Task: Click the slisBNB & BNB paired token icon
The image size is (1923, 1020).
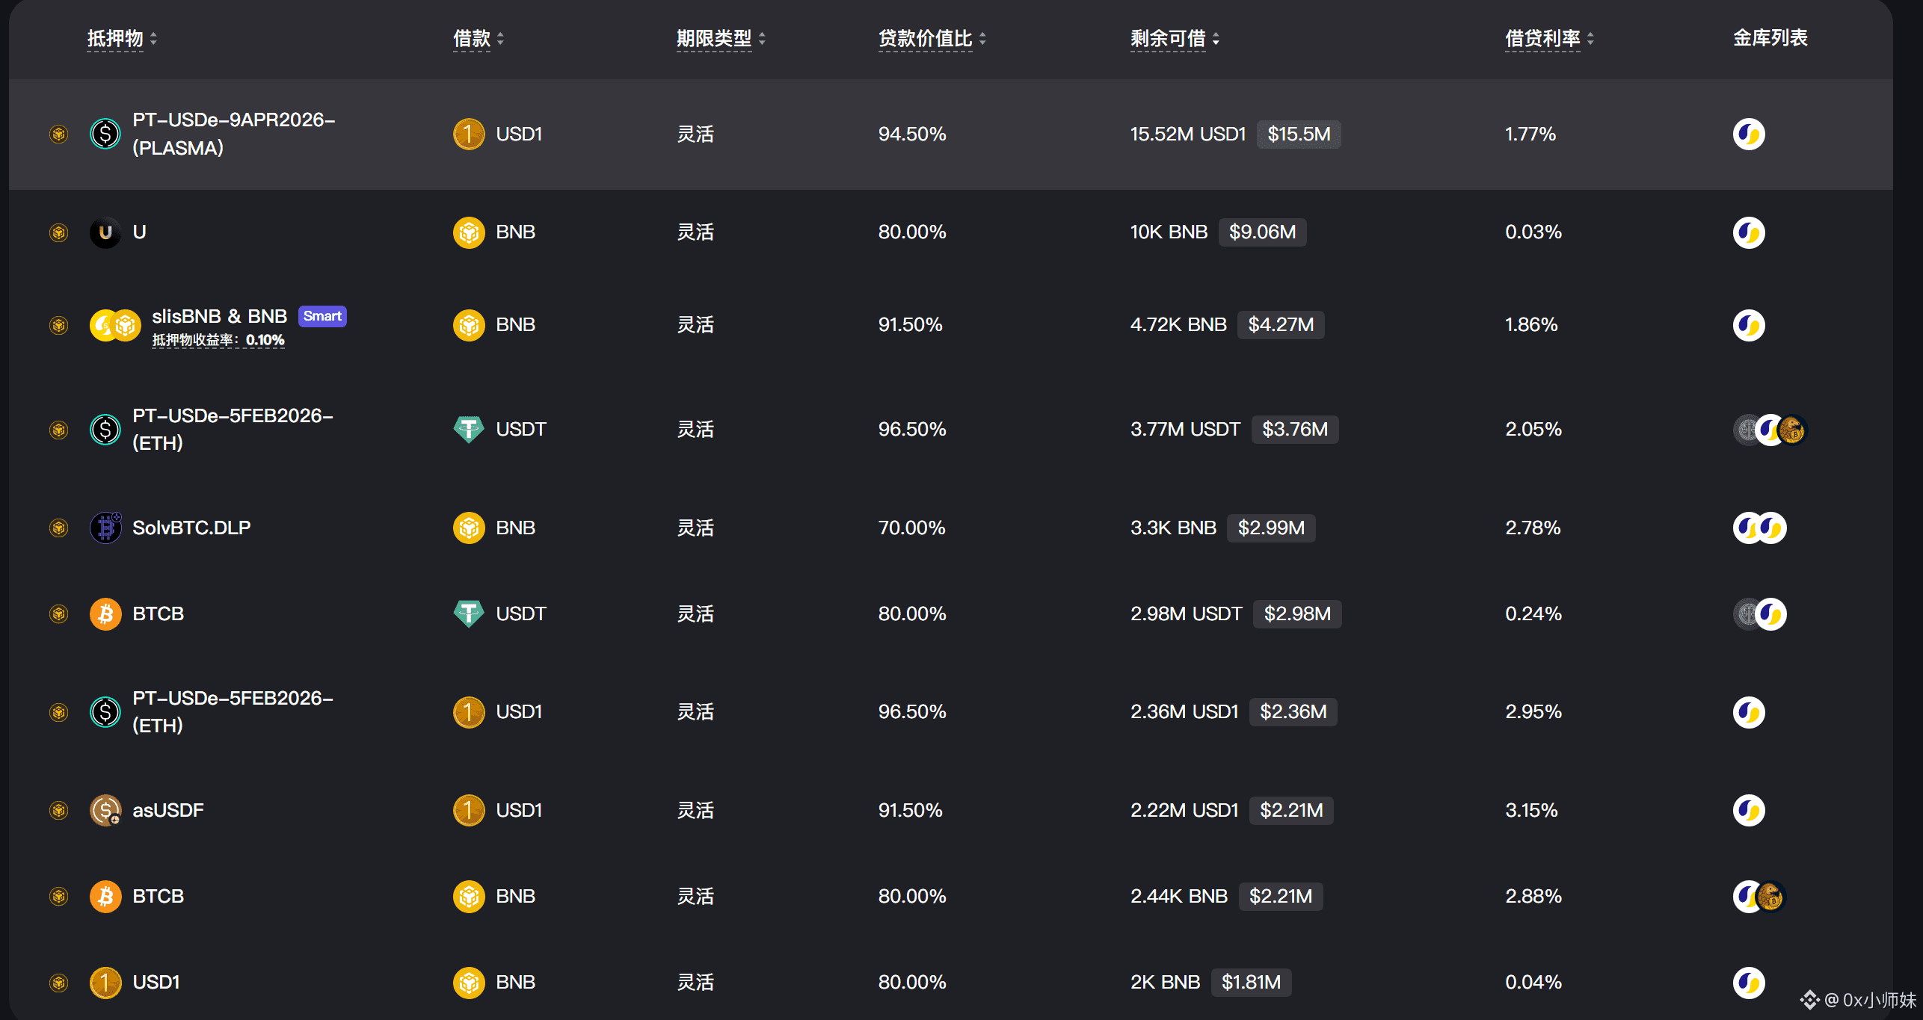Action: [115, 325]
